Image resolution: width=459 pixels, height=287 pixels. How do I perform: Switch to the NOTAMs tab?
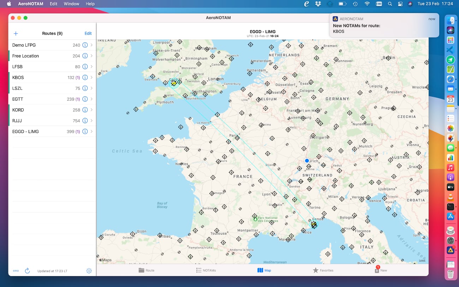(206, 270)
